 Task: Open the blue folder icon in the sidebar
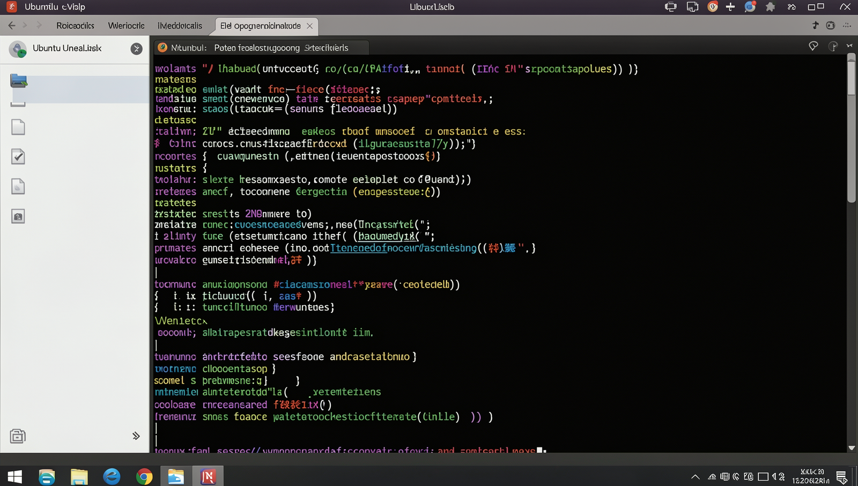(19, 81)
